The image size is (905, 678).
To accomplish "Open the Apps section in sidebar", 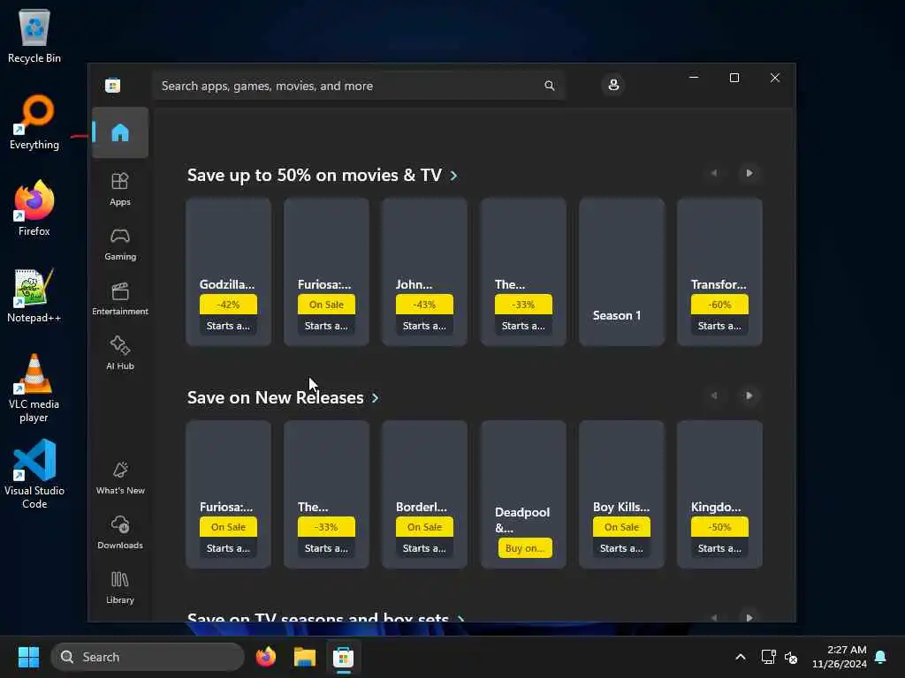I will tap(120, 189).
